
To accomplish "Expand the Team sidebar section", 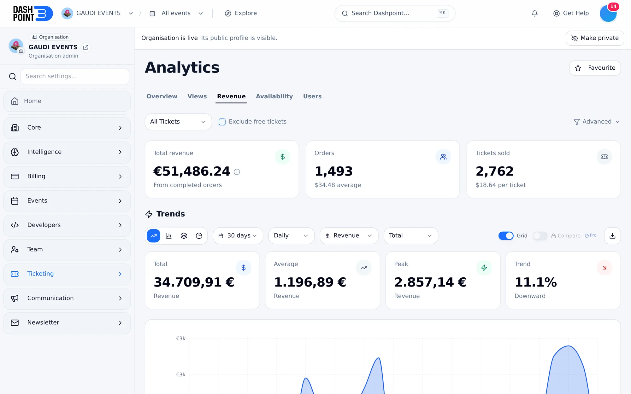I will click(x=67, y=250).
